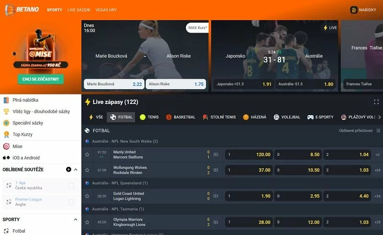Image resolution: width=383 pixels, height=235 pixels.
Task: Bet Austrálie -51.5 at 1.80
Action: 305,84
